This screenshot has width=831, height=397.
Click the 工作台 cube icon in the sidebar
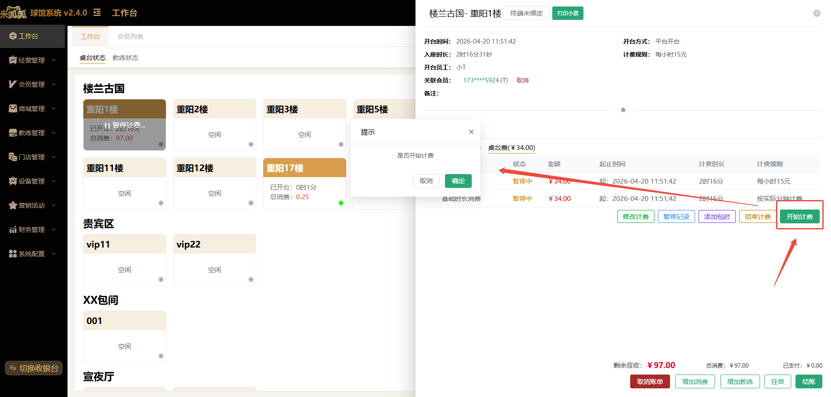(13, 36)
